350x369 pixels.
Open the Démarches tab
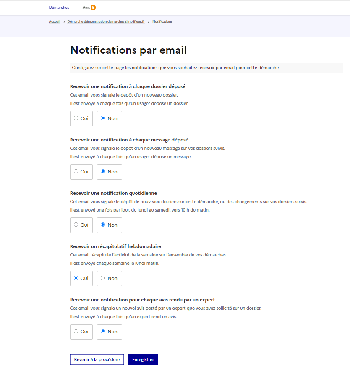[59, 7]
